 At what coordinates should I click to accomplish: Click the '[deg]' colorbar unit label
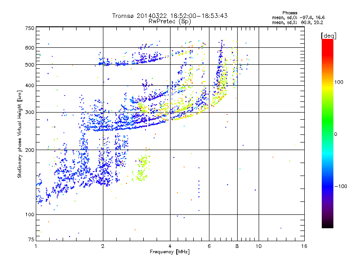[x=328, y=36]
